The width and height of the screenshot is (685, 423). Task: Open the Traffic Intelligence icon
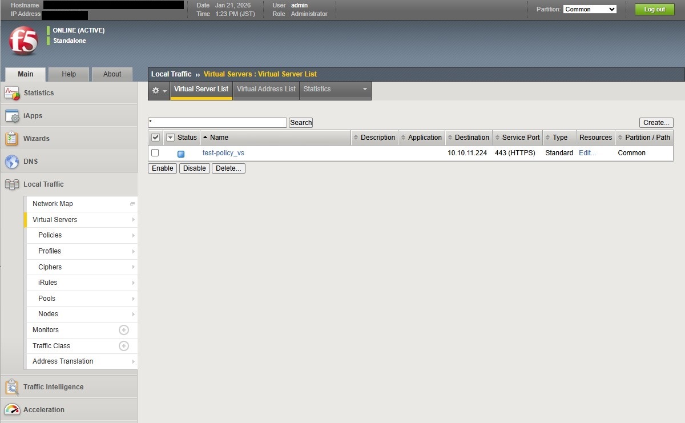coord(12,387)
